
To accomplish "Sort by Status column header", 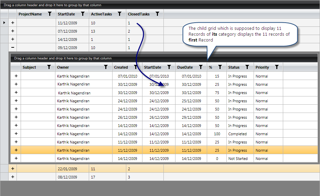I will pos(234,67).
